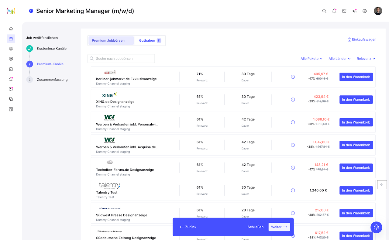Open the support headset chat button
This screenshot has width=389, height=240.
(376, 227)
